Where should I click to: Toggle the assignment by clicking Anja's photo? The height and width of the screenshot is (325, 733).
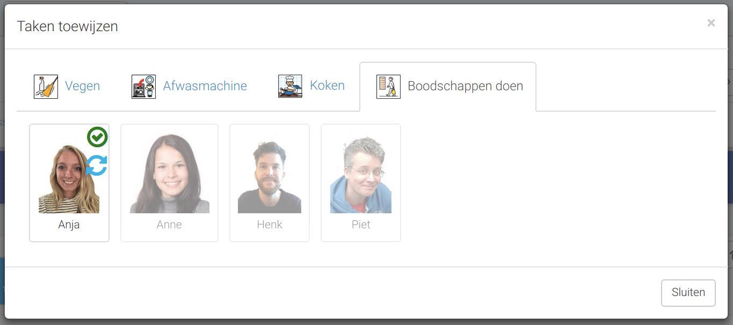point(69,179)
